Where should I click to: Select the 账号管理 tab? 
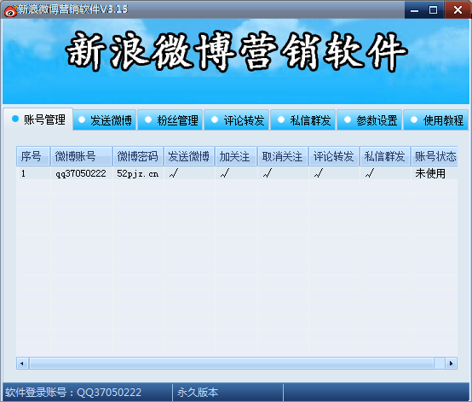pyautogui.click(x=38, y=119)
